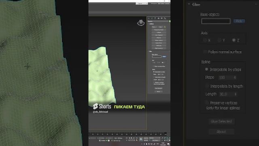The height and width of the screenshot is (146, 259).
Task: Go to start frame playback button
Action: click(x=127, y=138)
